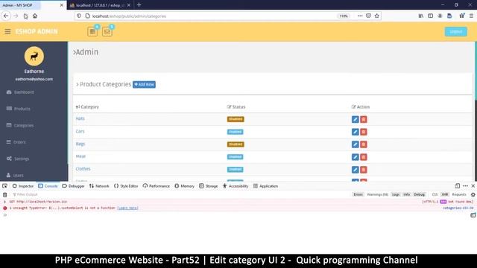
Task: Open DevTools three-dot options menu
Action: click(x=465, y=186)
